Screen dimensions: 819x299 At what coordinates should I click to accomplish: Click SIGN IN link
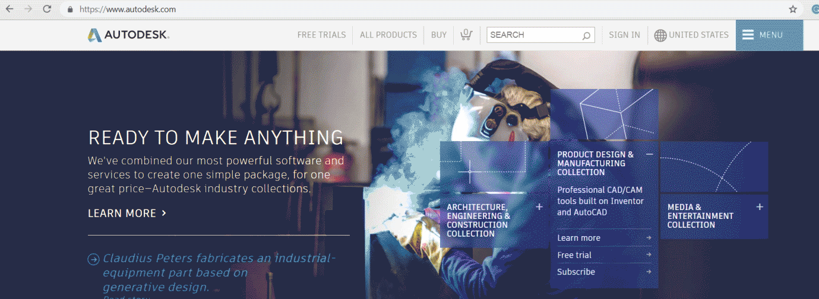pos(624,35)
